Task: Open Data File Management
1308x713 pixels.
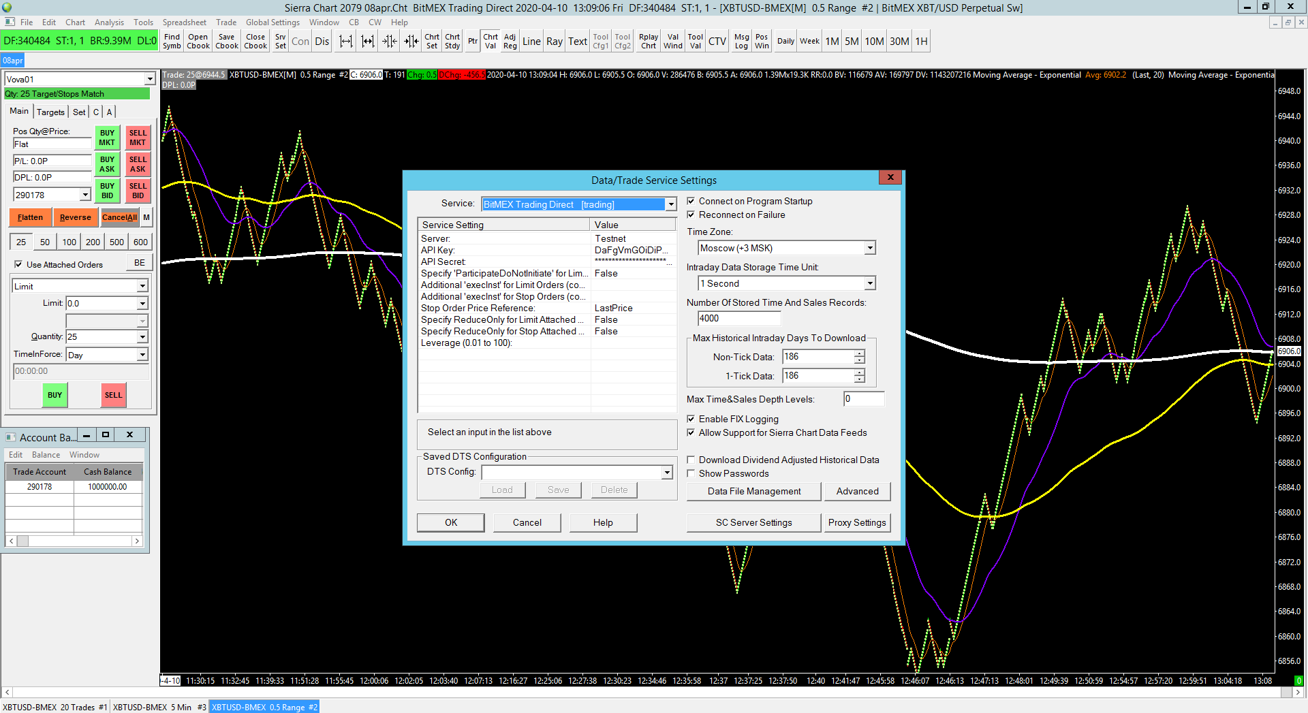Action: click(754, 491)
